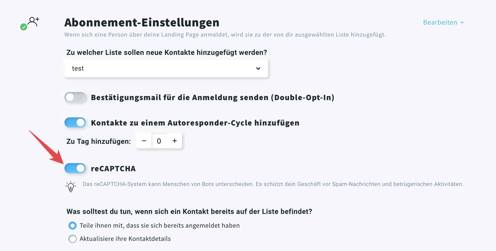Click the Abonnement-Einstellungen heading
Screen dimensions: 496x251
tap(142, 22)
